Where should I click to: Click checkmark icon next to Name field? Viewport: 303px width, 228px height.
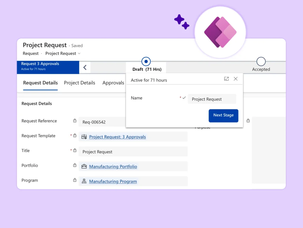coord(184,98)
